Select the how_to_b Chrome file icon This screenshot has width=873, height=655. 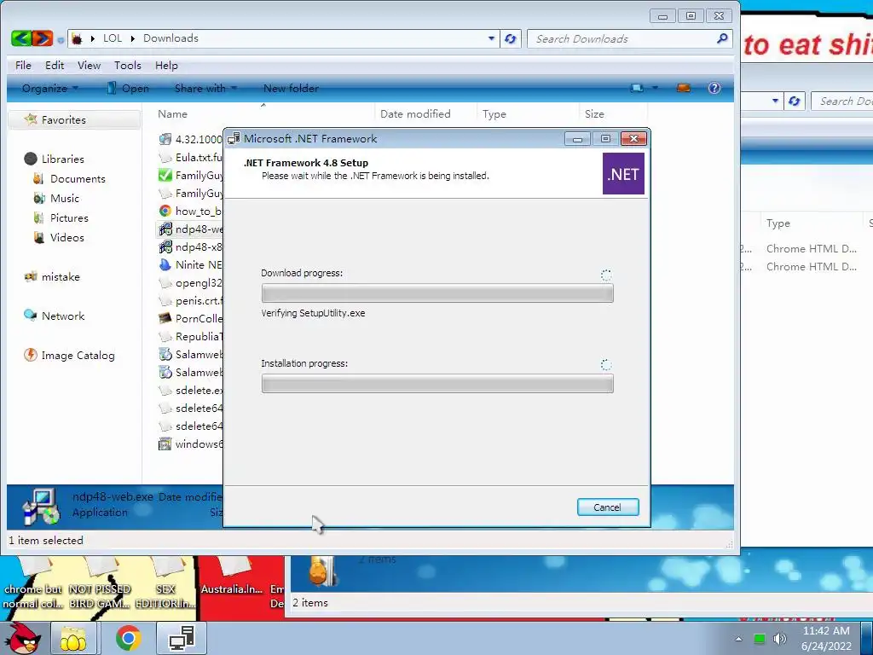(165, 212)
